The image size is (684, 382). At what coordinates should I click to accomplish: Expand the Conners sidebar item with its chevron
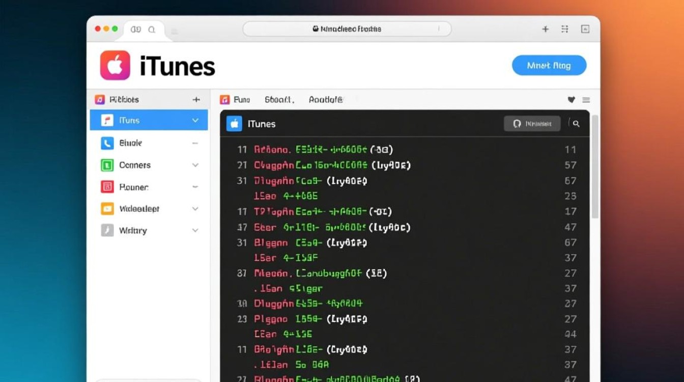pyautogui.click(x=195, y=165)
